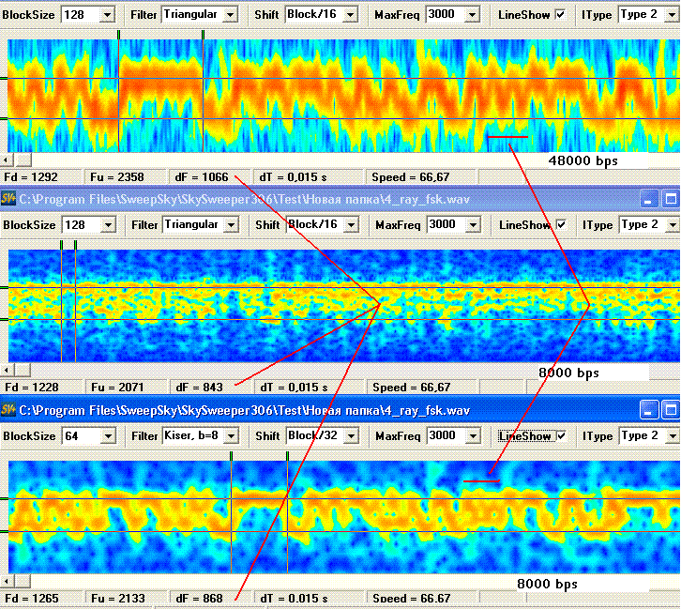Click SkySweeper app icon in middle window title
The height and width of the screenshot is (609, 681).
click(x=8, y=199)
